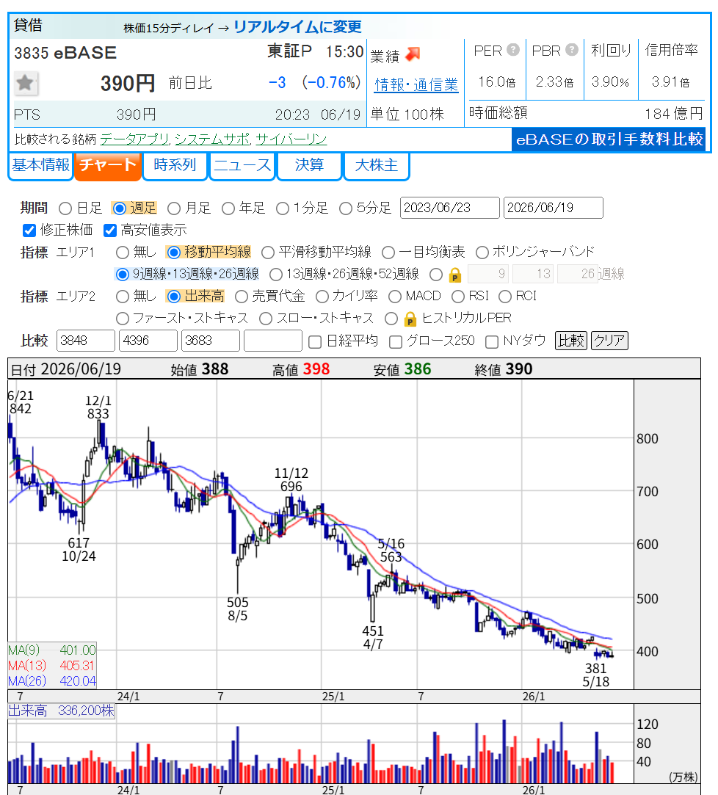Select カイリ率 indicator radio
The image size is (718, 795).
tap(322, 297)
